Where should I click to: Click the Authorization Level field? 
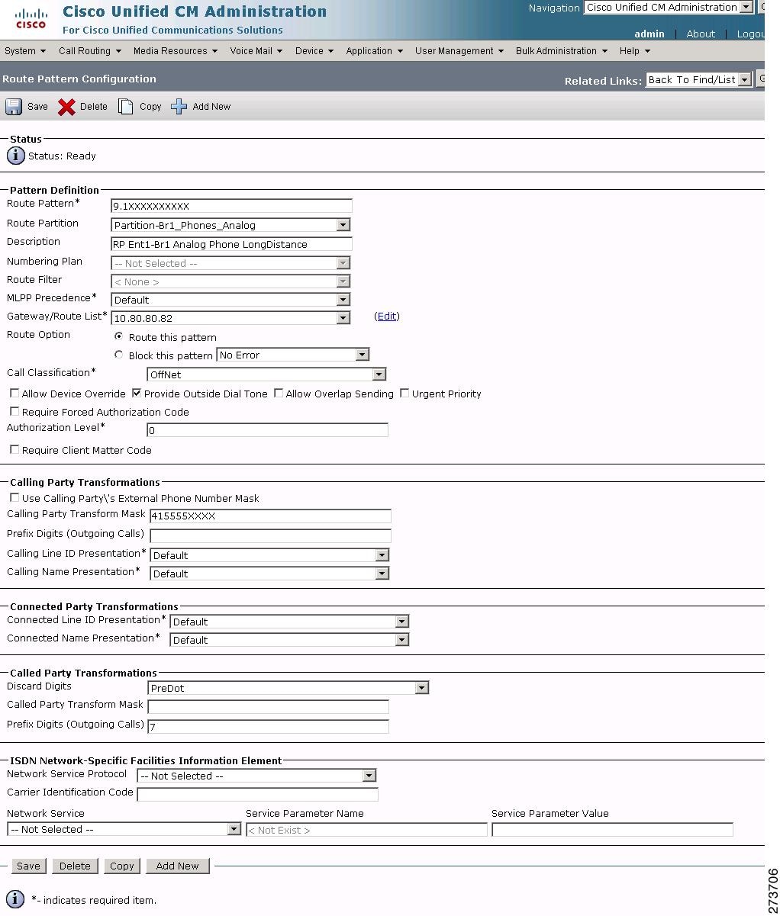268,430
